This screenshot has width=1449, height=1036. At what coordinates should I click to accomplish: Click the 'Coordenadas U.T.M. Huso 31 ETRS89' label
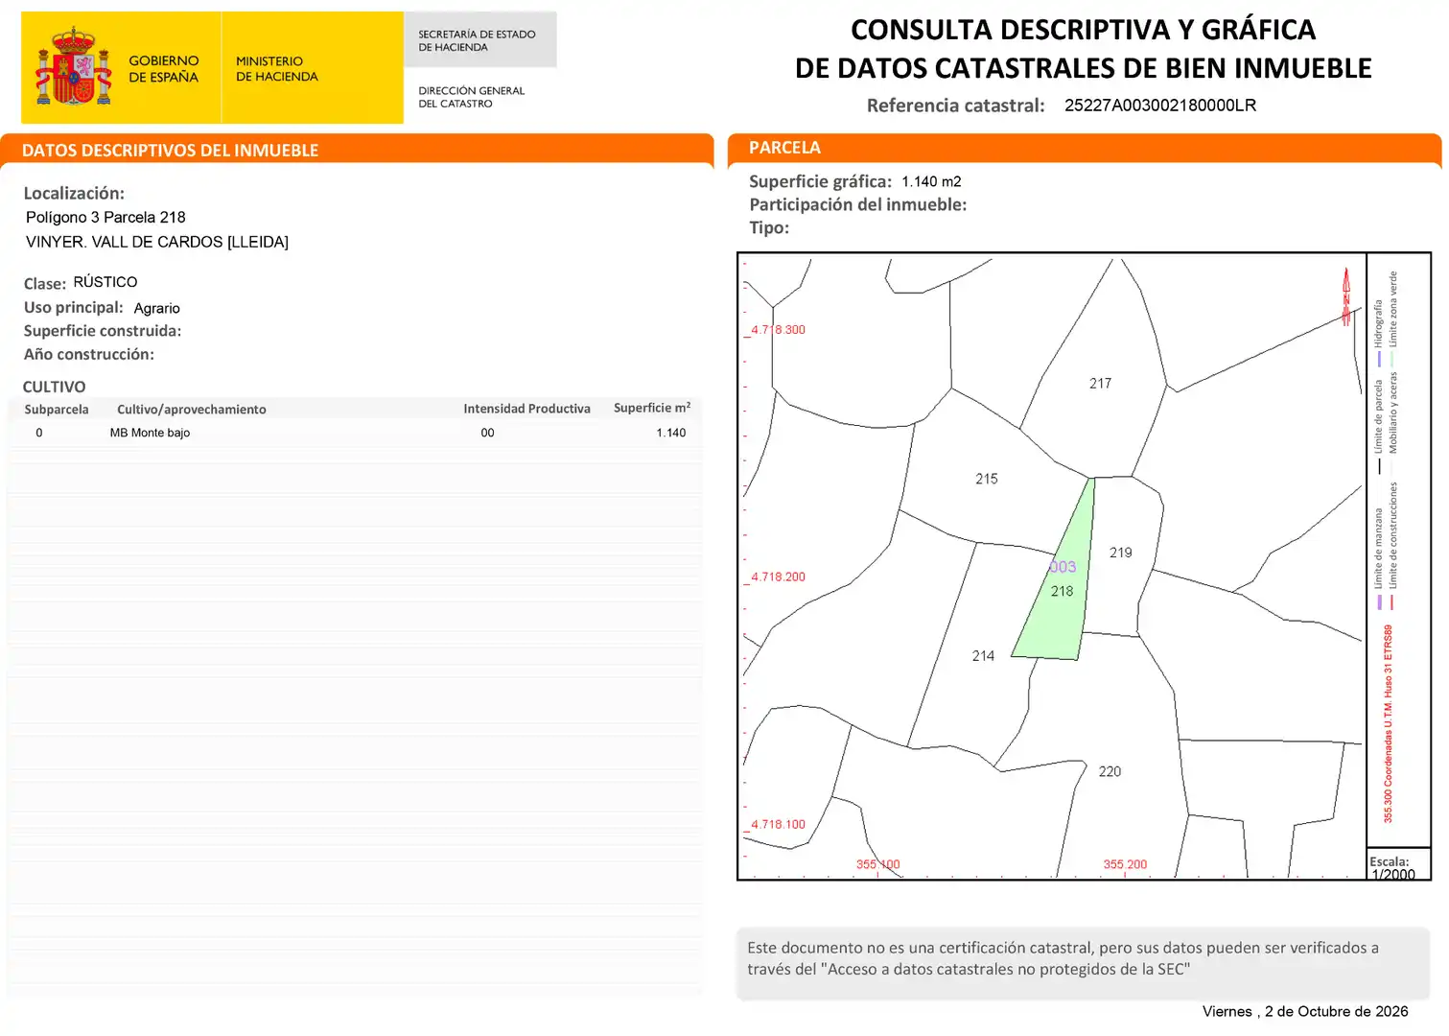pyautogui.click(x=1388, y=724)
